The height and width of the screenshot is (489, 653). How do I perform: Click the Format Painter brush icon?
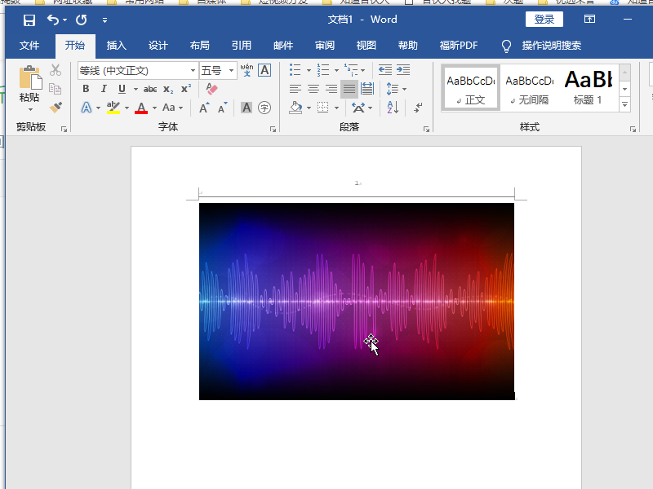(x=56, y=107)
